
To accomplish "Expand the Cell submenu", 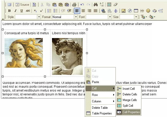I will pos(100,88).
